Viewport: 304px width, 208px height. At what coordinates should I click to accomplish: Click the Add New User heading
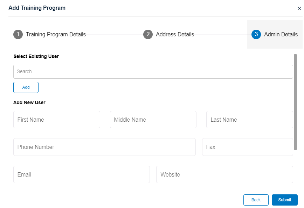coord(29,102)
